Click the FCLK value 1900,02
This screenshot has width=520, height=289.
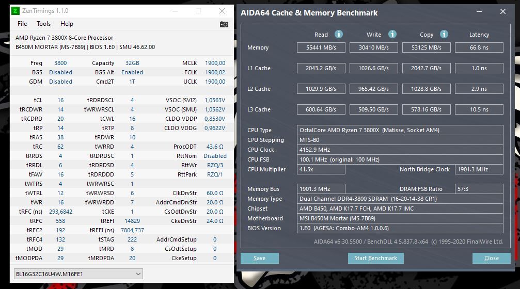pos(215,72)
